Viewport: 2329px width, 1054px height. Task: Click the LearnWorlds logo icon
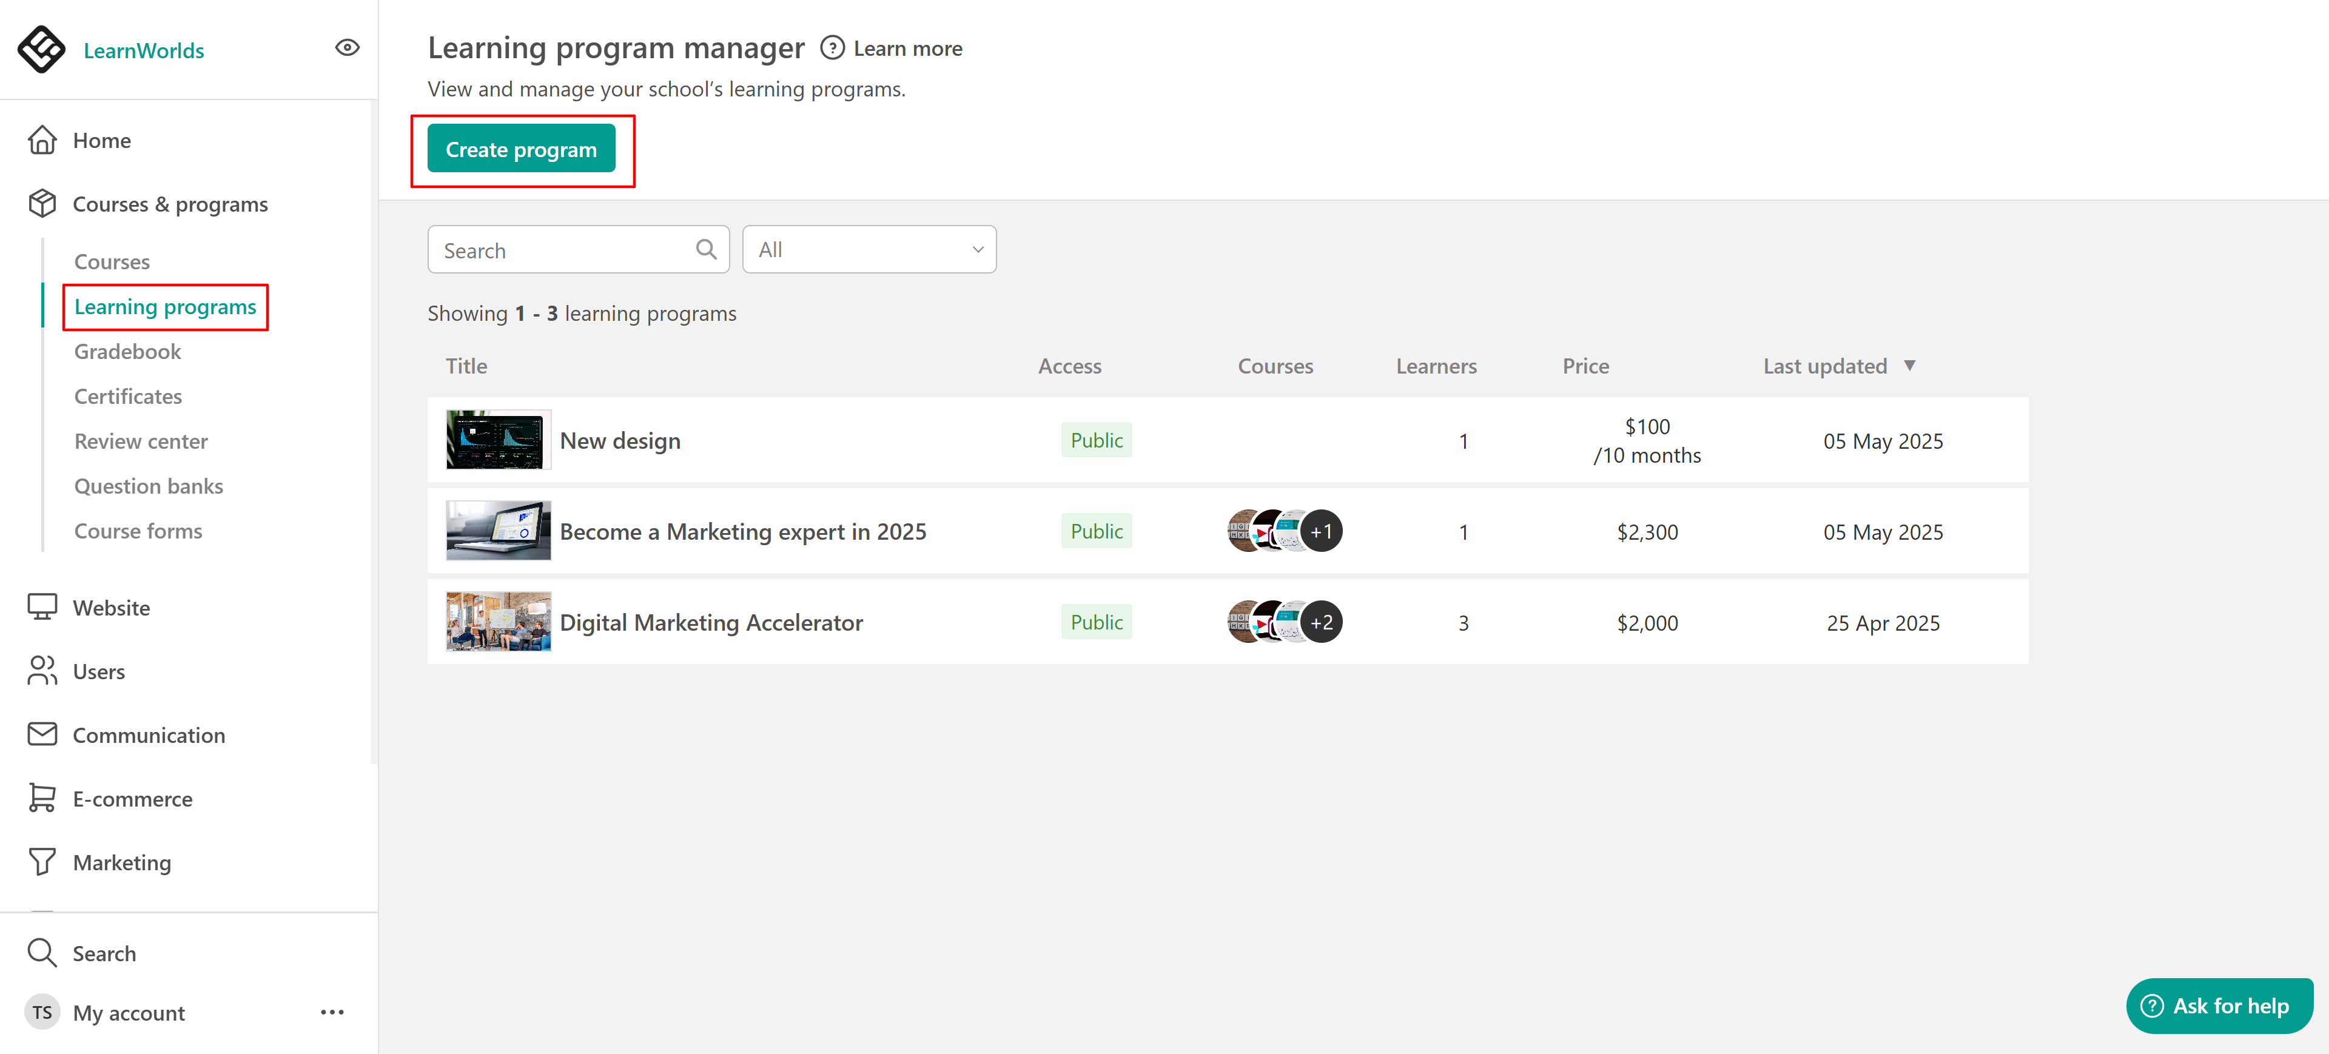[42, 49]
